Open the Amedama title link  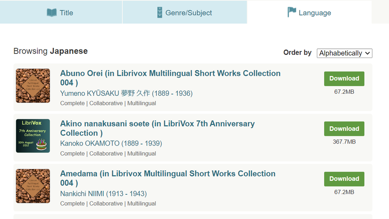point(168,178)
